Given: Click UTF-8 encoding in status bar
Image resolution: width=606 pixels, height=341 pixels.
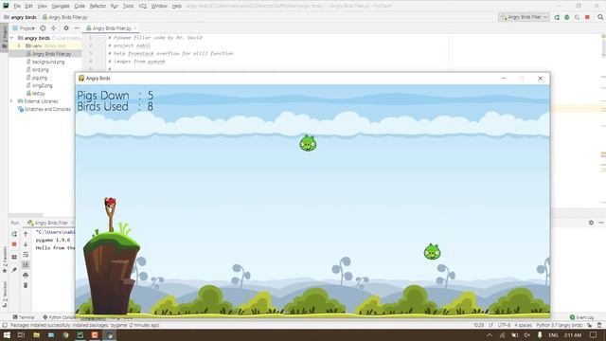Looking at the screenshot, I should 505,325.
